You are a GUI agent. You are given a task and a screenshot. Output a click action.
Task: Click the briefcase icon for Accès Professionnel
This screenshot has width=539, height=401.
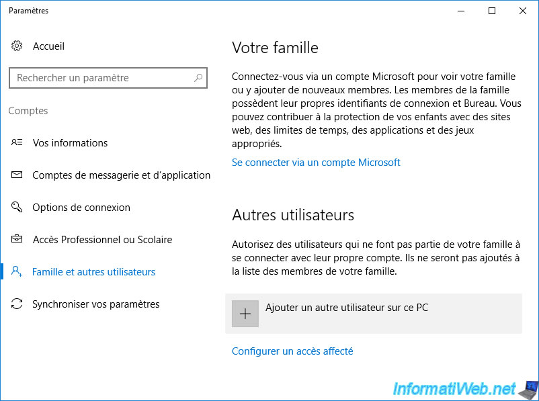(17, 239)
